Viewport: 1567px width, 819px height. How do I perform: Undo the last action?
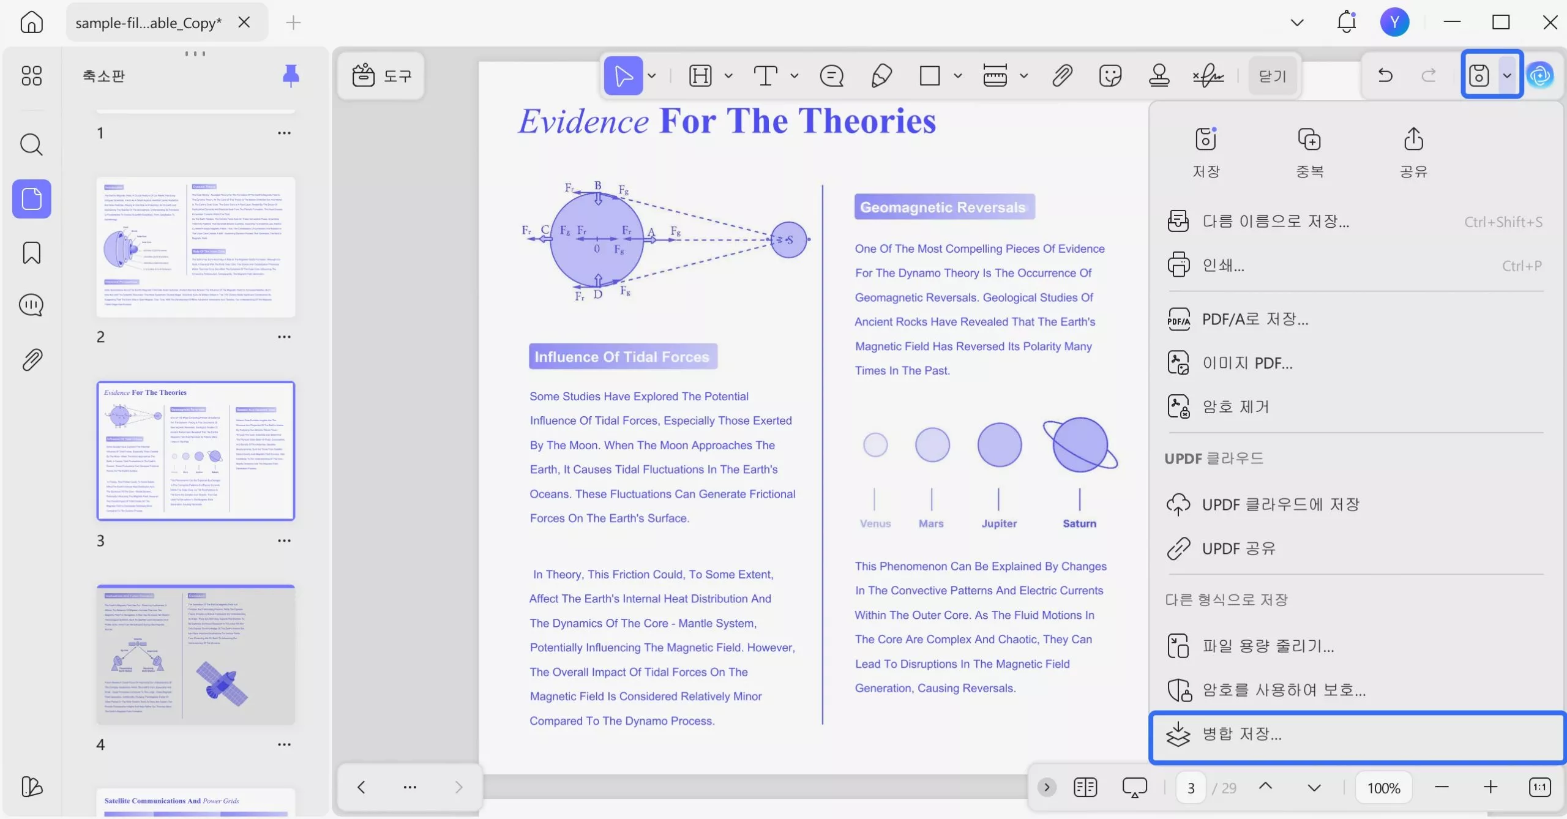[x=1385, y=75]
